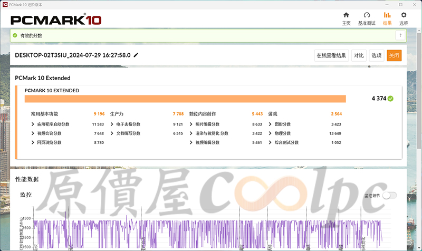Click the green valid score check icon
The width and height of the screenshot is (422, 251).
coord(15,35)
